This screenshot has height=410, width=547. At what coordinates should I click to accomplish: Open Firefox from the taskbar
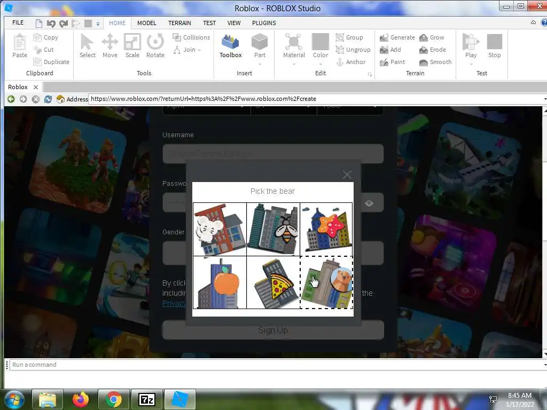point(81,399)
